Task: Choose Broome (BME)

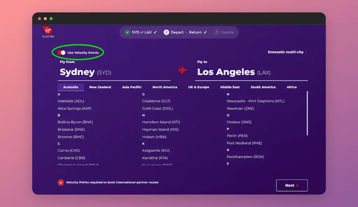Action: point(71,137)
